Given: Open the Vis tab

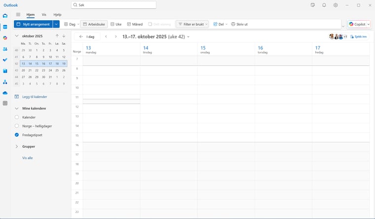Looking at the screenshot, I should (44, 15).
